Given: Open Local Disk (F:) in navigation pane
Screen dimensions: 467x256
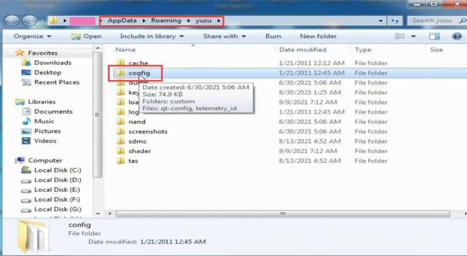Looking at the screenshot, I should [57, 200].
